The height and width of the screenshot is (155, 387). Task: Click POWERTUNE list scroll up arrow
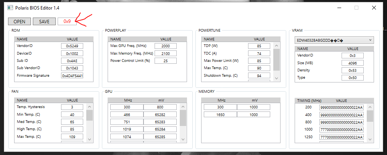[276, 46]
